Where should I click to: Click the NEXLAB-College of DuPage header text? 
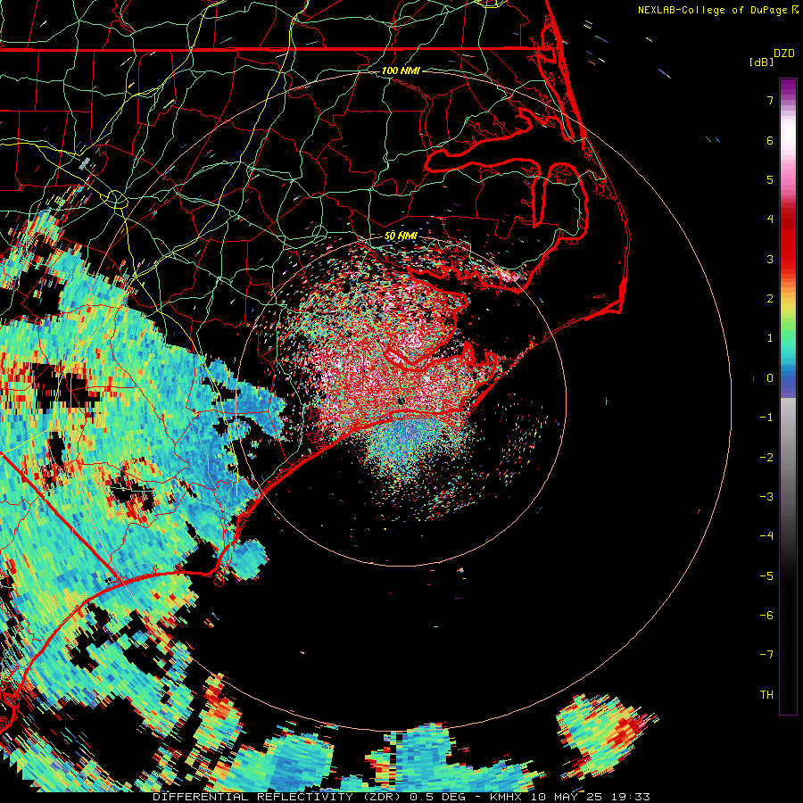tap(714, 10)
